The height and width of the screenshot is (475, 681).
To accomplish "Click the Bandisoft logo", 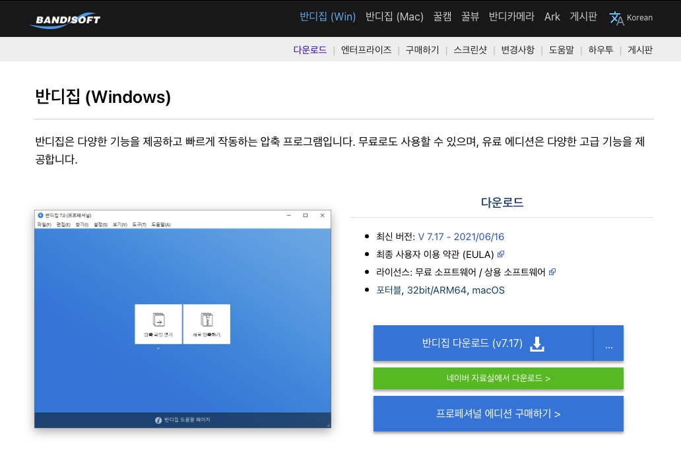I will [x=65, y=20].
